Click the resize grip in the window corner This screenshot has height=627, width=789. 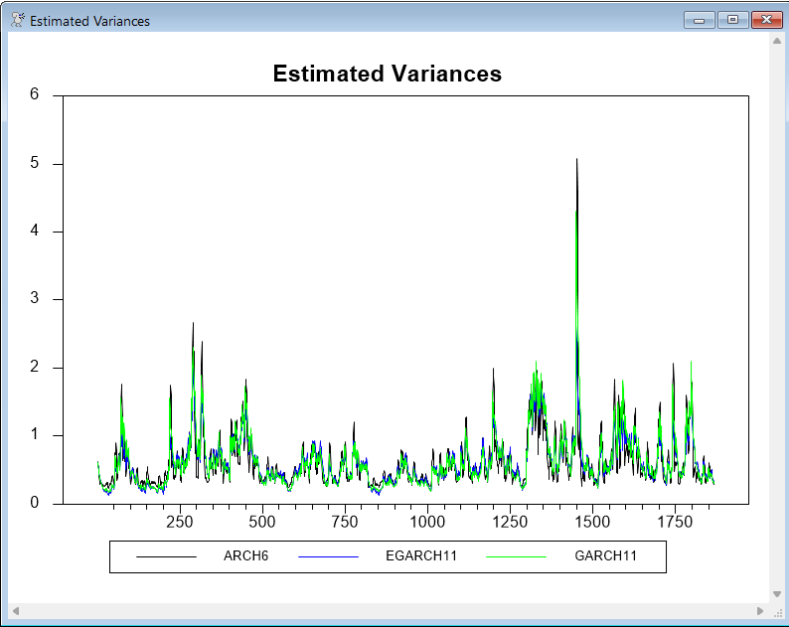pyautogui.click(x=777, y=611)
